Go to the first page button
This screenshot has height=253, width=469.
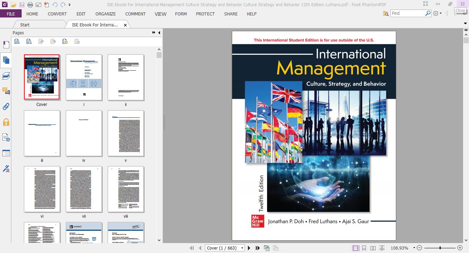(x=192, y=248)
